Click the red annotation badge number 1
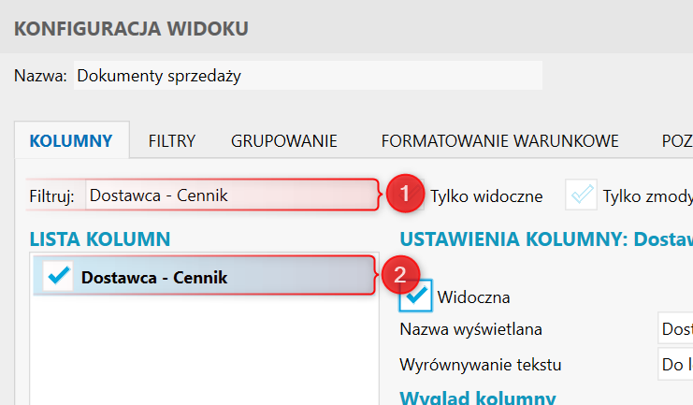Screen dimensions: 693x405 [x=404, y=195]
